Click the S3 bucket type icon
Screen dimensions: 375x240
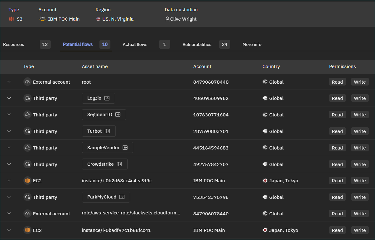(12, 19)
